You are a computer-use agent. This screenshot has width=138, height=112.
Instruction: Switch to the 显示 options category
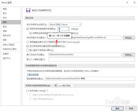(x=5, y=13)
